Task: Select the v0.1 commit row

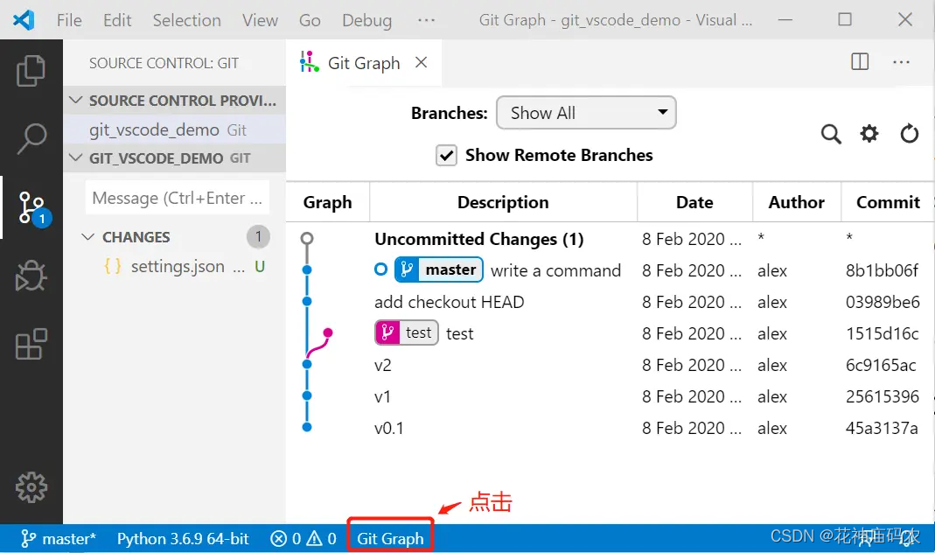Action: pos(610,428)
